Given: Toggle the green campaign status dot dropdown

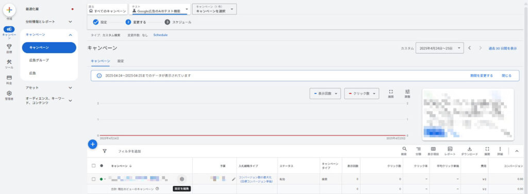Looking at the screenshot, I should pyautogui.click(x=103, y=179).
